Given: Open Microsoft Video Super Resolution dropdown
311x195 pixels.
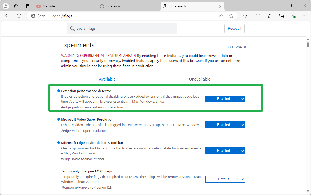Looking at the screenshot, I should 225,125.
